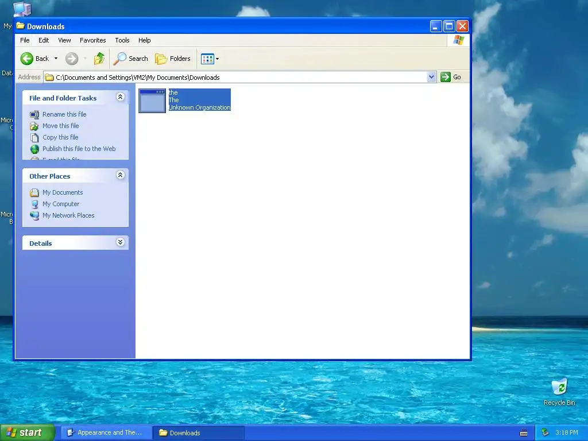Click the system tray keyboard icon
Viewport: 588px width, 441px height.
524,433
